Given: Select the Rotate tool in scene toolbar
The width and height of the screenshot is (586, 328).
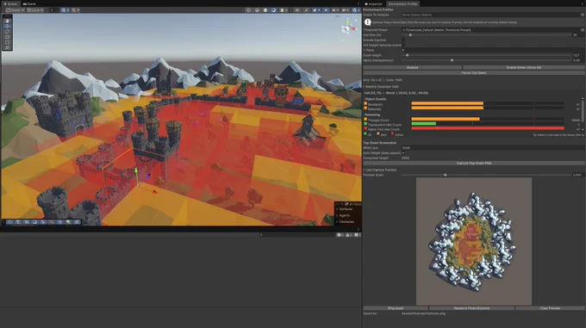Looking at the screenshot, I should pyautogui.click(x=7, y=32).
